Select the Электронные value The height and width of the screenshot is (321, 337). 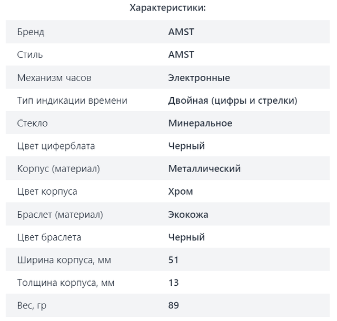199,77
